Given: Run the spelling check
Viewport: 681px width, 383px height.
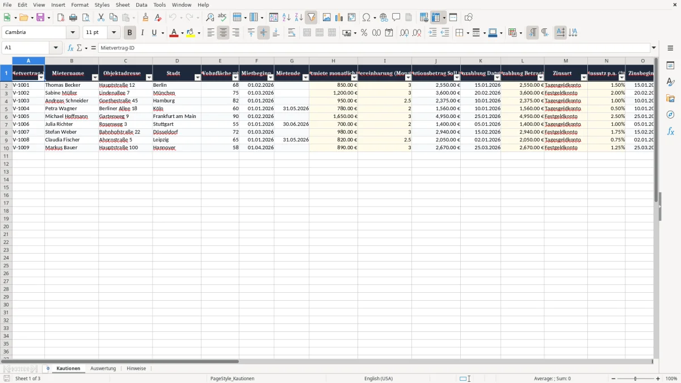Looking at the screenshot, I should coord(222,18).
